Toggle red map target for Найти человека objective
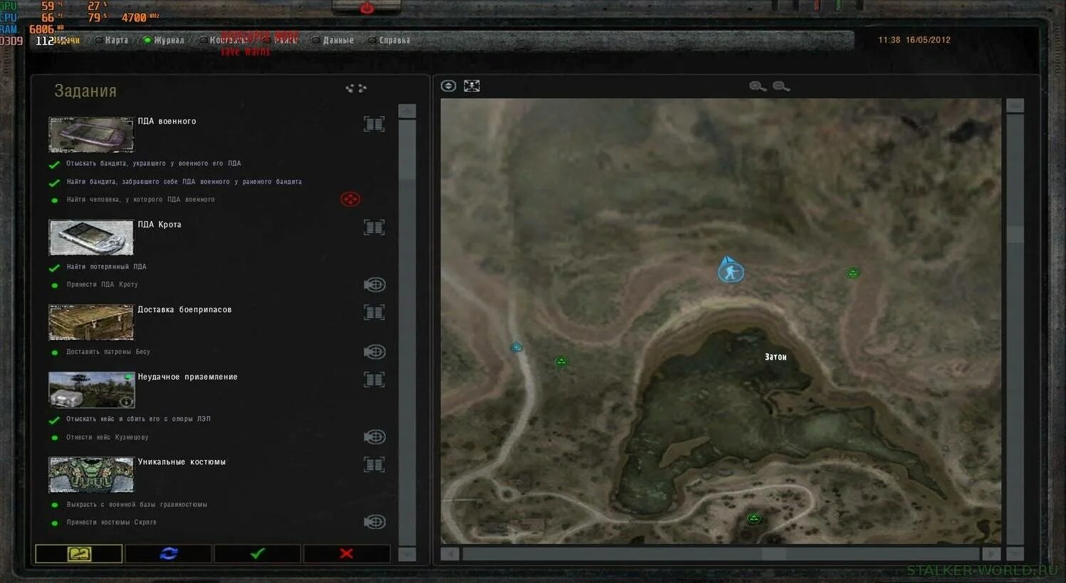 (350, 199)
